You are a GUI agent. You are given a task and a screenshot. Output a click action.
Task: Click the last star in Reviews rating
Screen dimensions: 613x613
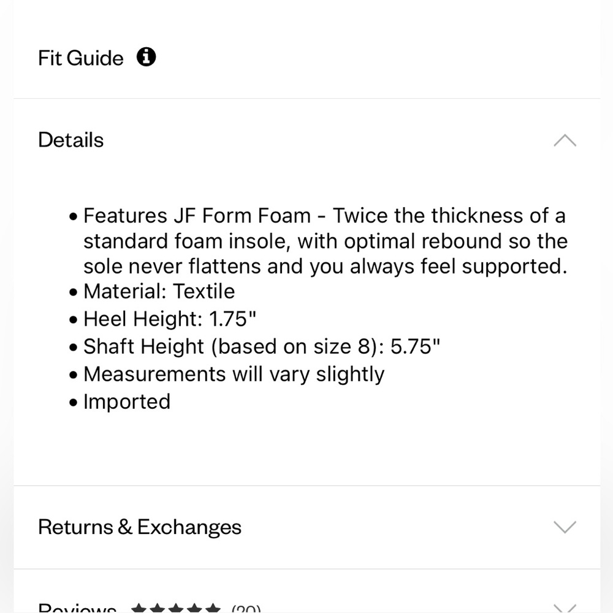point(213,608)
